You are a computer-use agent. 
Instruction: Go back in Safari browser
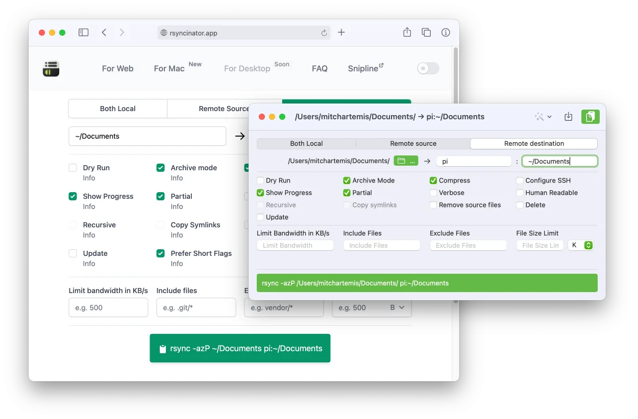pos(104,33)
